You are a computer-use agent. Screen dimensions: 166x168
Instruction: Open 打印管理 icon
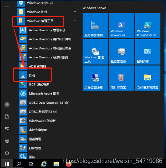(23, 148)
